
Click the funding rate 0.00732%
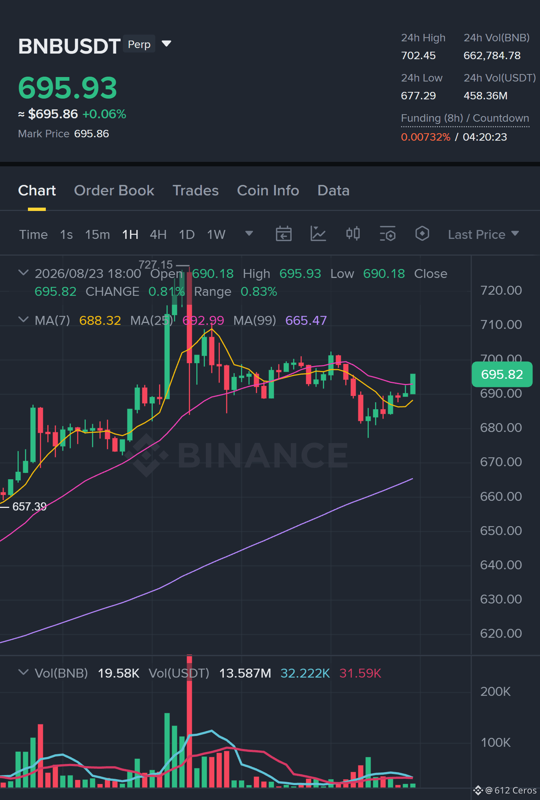[x=426, y=137]
